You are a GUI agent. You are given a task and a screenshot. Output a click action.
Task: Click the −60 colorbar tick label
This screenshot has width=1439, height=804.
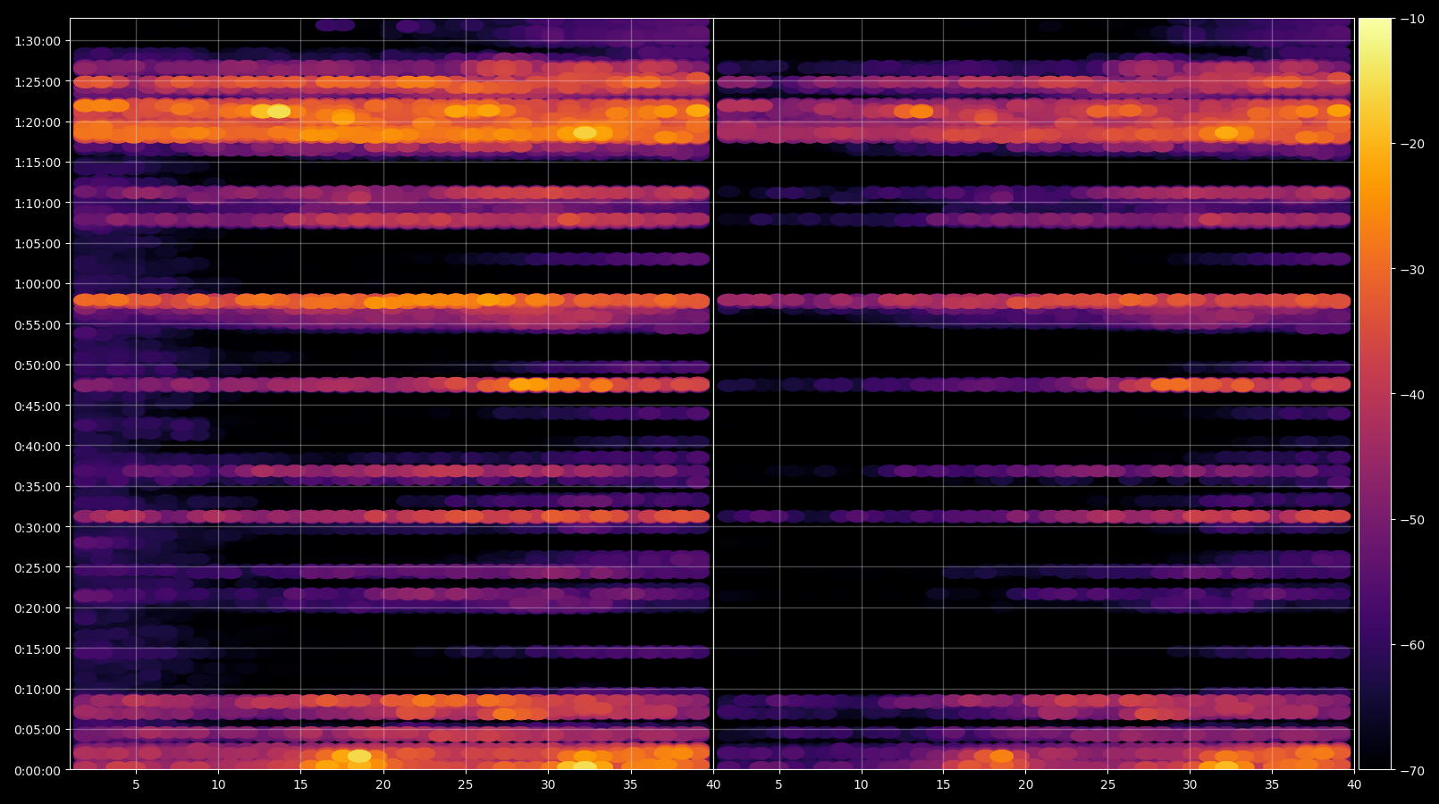click(1413, 645)
